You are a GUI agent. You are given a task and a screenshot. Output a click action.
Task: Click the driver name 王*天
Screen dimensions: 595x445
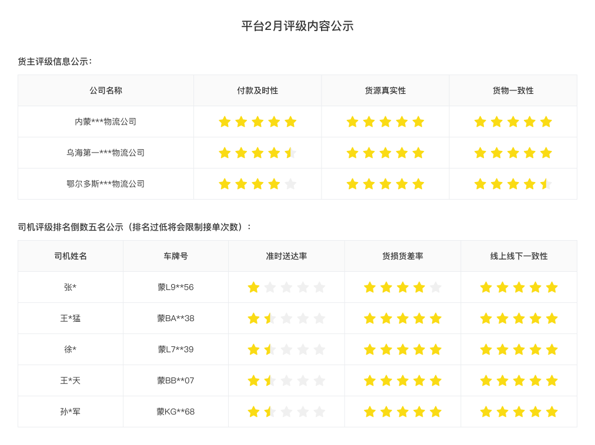(x=71, y=380)
